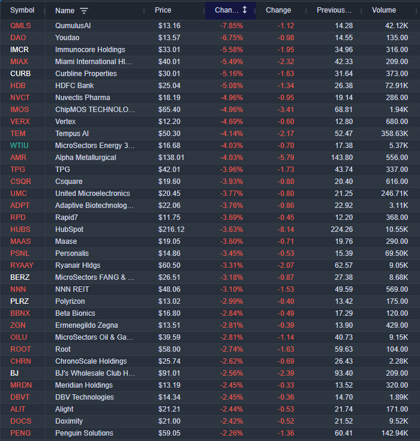The height and width of the screenshot is (441, 420).
Task: Click the United Microelectronics name cell
Action: [x=92, y=194]
